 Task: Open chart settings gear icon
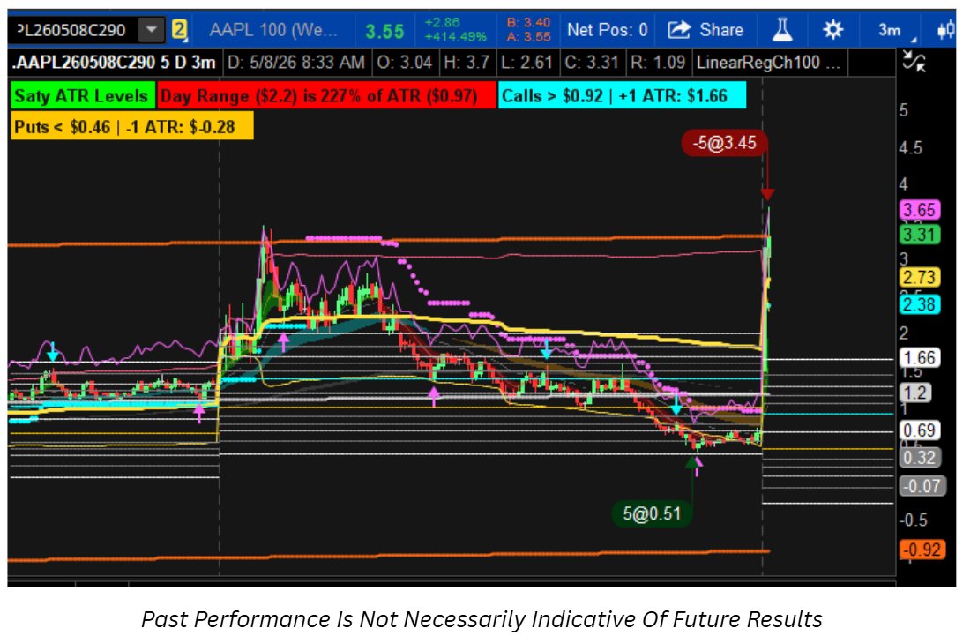(832, 29)
